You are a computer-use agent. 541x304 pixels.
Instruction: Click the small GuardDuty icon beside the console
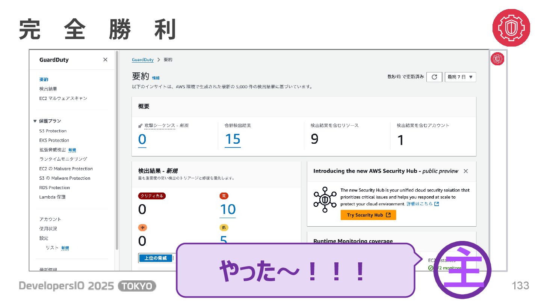[x=498, y=59]
